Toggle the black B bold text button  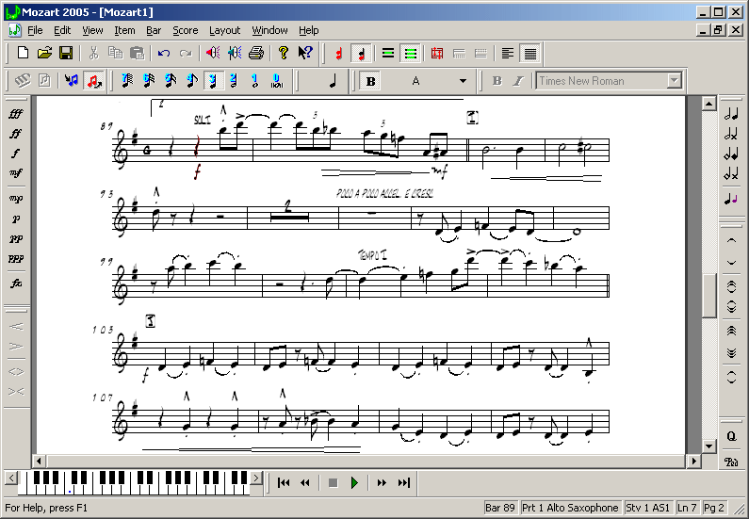coord(370,81)
